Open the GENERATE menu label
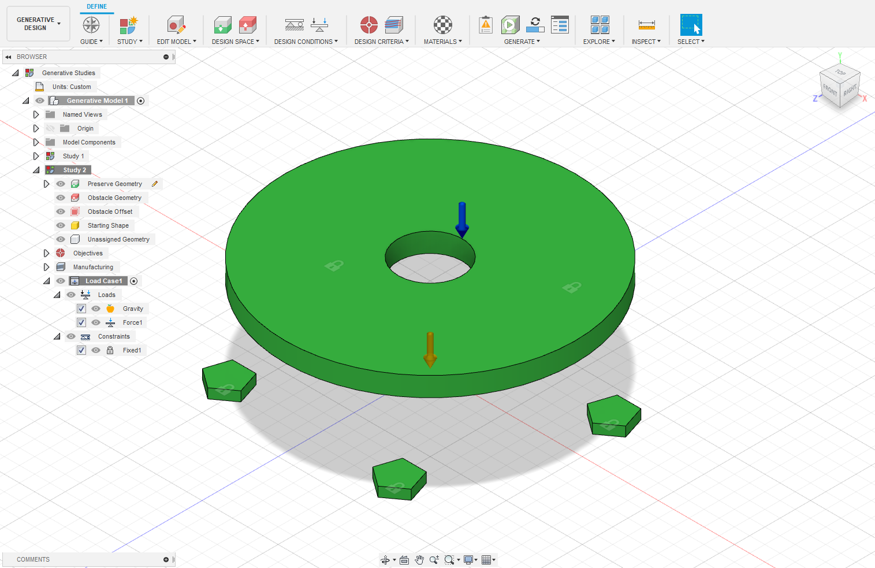 [x=522, y=42]
